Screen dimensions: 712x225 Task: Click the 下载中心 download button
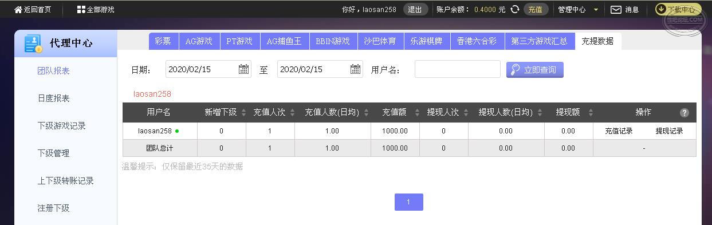coord(678,9)
